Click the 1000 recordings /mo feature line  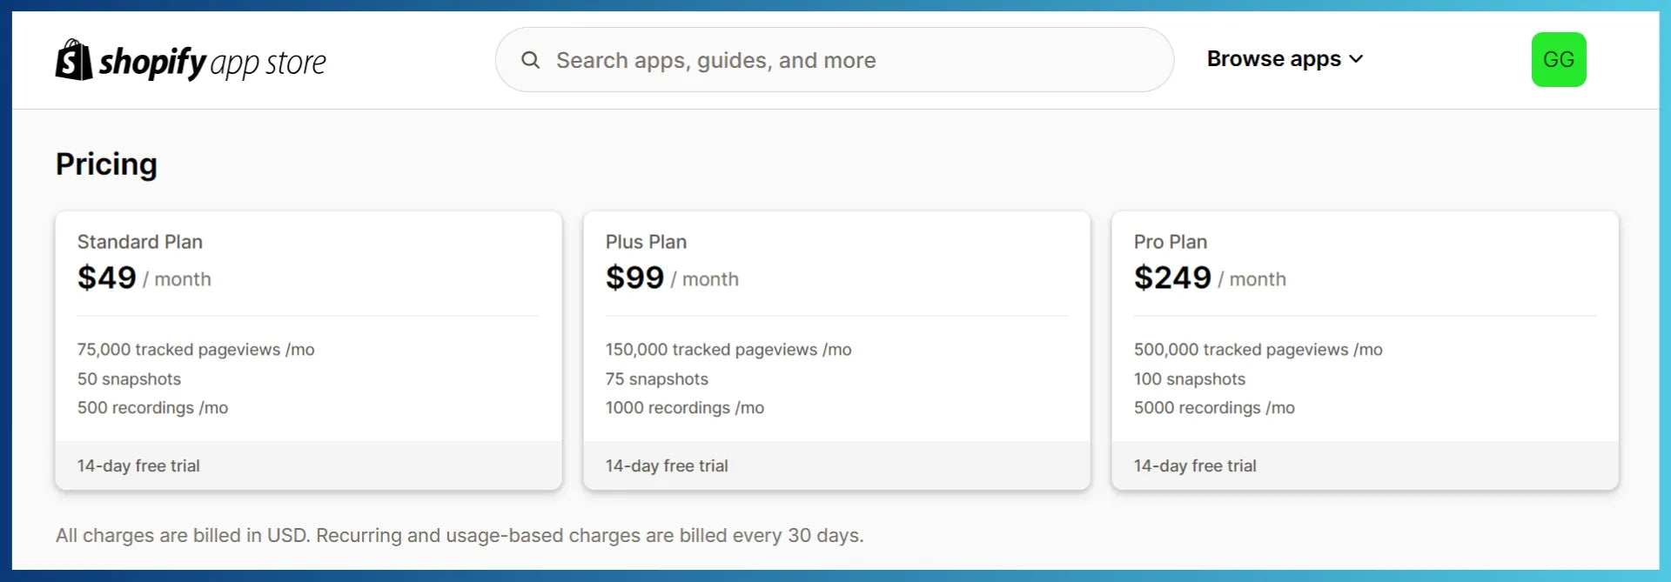pos(684,408)
